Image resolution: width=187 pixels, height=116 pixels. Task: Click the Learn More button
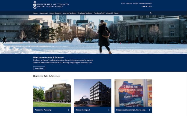(x=39, y=68)
